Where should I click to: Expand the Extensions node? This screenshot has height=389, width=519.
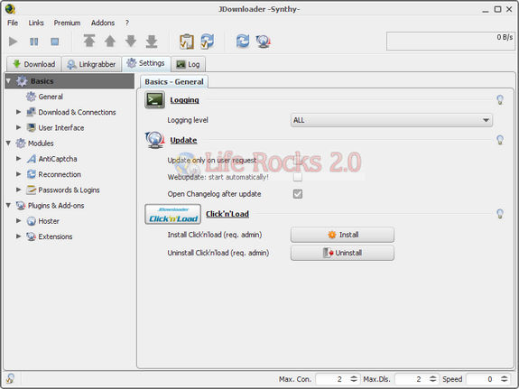19,236
